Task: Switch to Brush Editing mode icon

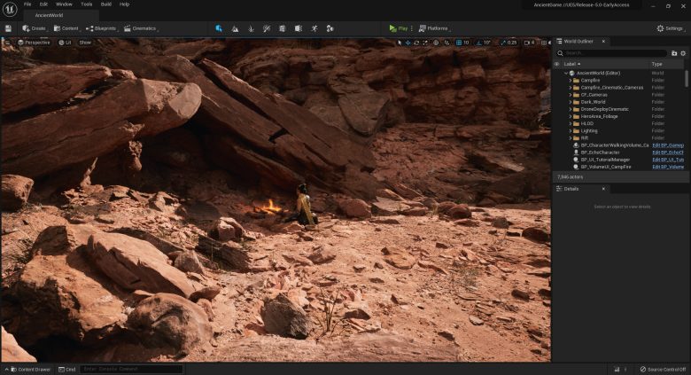Action: click(330, 28)
